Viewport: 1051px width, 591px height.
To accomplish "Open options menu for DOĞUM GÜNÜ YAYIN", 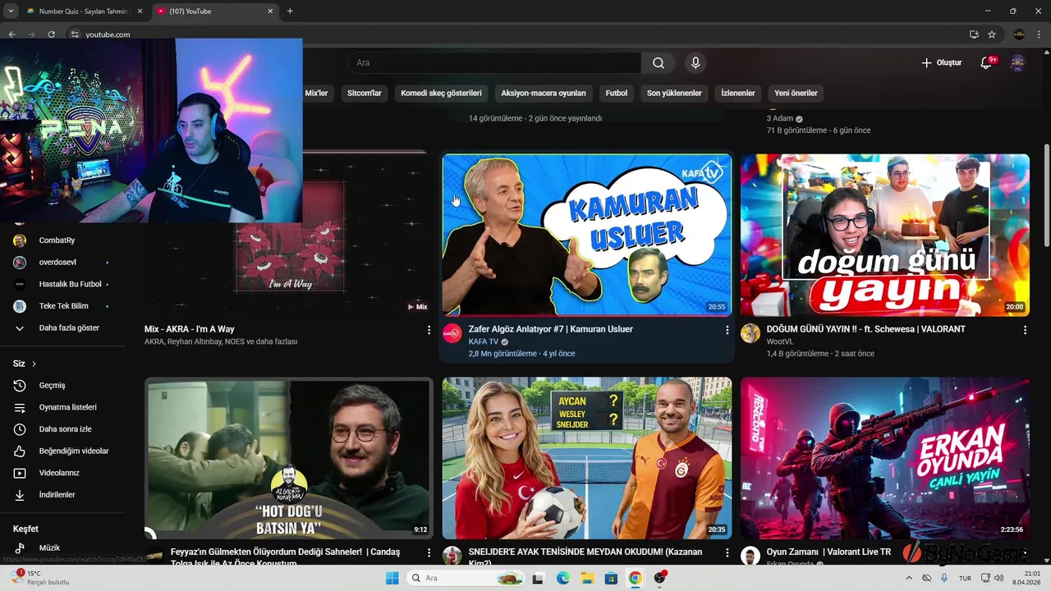I will pyautogui.click(x=1025, y=330).
